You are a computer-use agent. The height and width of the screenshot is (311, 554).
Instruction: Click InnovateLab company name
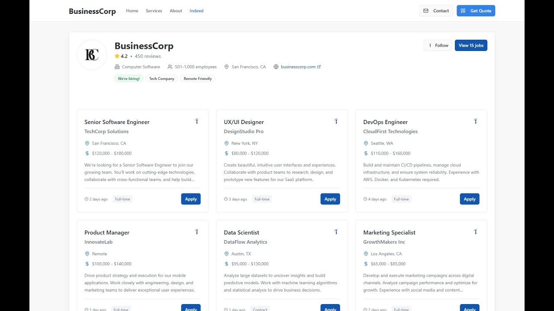pyautogui.click(x=99, y=242)
